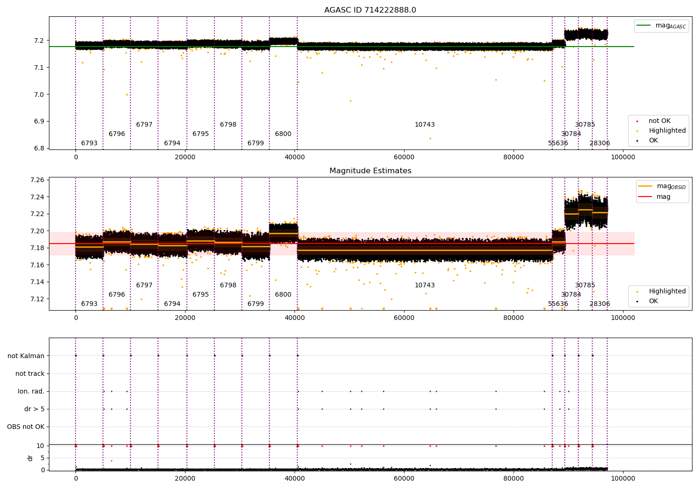
Task: Click the 'OBS not OK' row label
Action: (x=26, y=427)
